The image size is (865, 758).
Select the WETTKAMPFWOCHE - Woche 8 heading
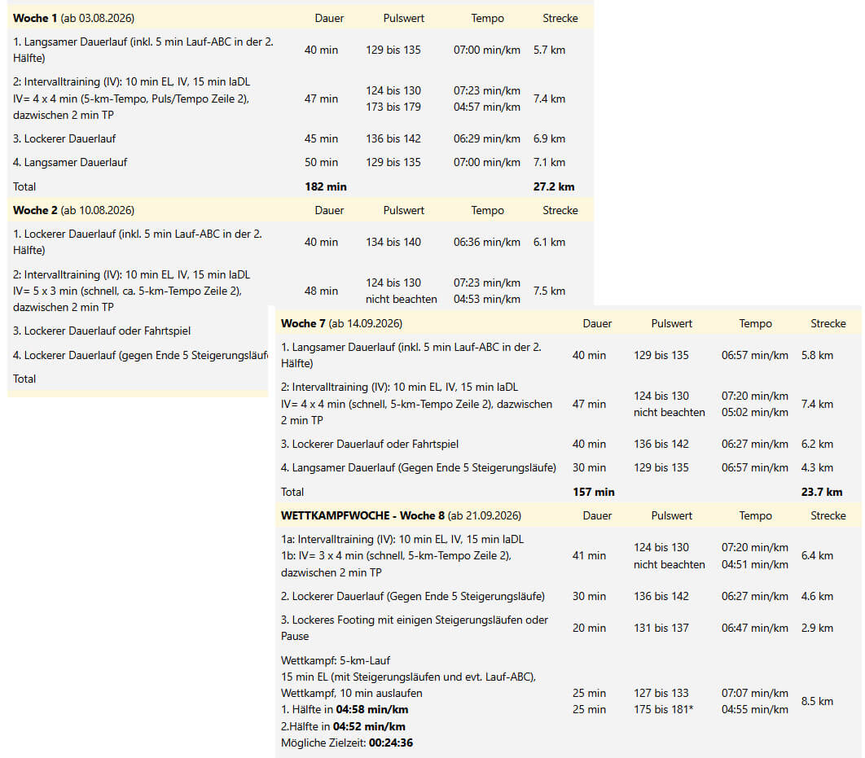tap(401, 515)
